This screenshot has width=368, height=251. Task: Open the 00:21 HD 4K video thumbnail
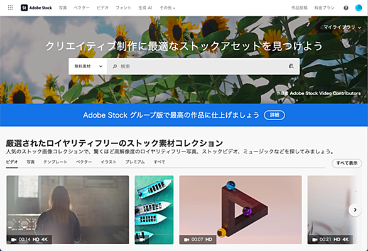click(333, 210)
